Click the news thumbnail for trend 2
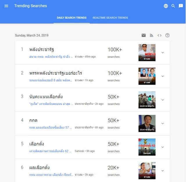This screenshot has height=182, width=186. click(x=147, y=76)
